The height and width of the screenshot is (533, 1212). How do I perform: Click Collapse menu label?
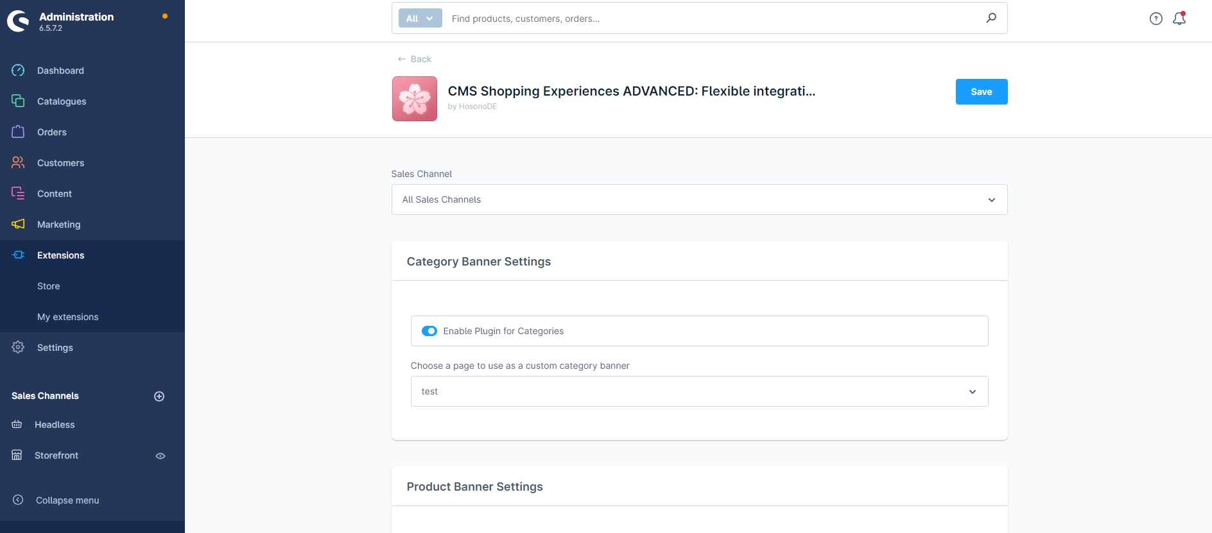[67, 500]
